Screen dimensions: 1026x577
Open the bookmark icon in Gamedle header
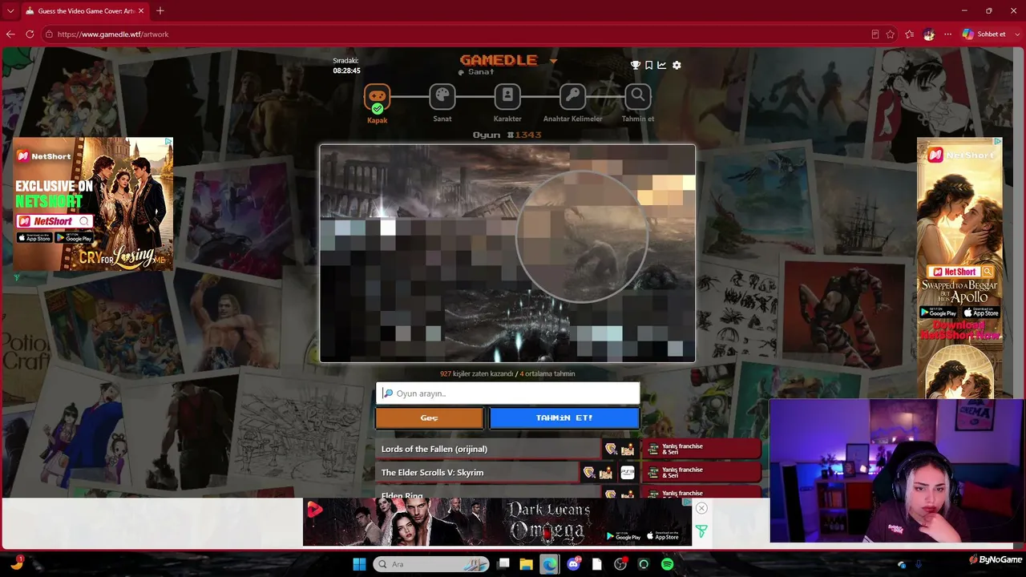pyautogui.click(x=649, y=65)
